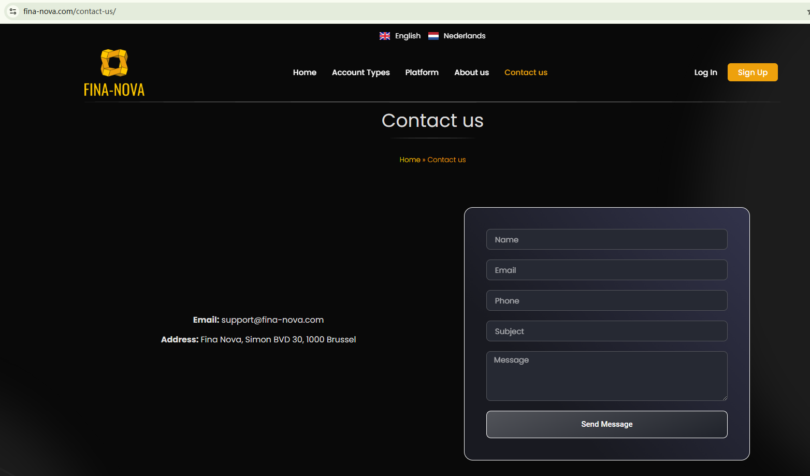Click Contact us breadcrumb text
810x476 pixels.
pyautogui.click(x=446, y=160)
